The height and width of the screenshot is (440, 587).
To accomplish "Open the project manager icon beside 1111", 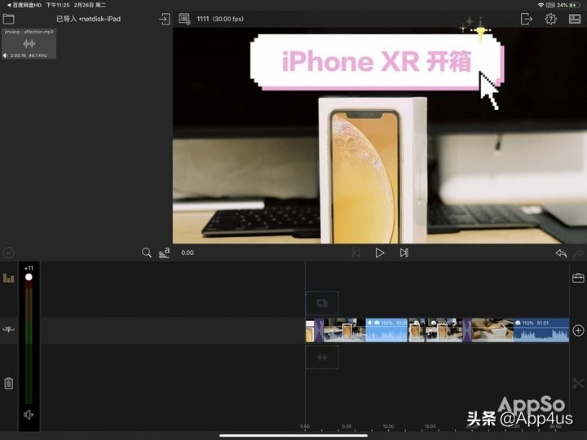I will click(x=184, y=19).
